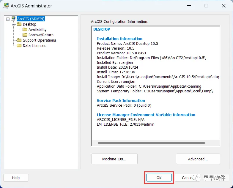This screenshot has width=233, height=188.
Task: Open the Borrow/Return tree item
Action: point(41,35)
